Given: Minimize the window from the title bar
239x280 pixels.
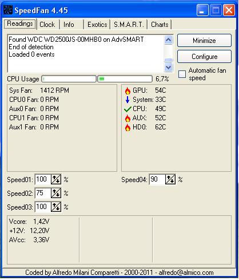Looking at the screenshot, I should [202, 10].
